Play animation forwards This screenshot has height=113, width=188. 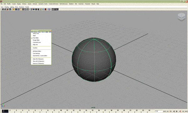[x=177, y=111]
